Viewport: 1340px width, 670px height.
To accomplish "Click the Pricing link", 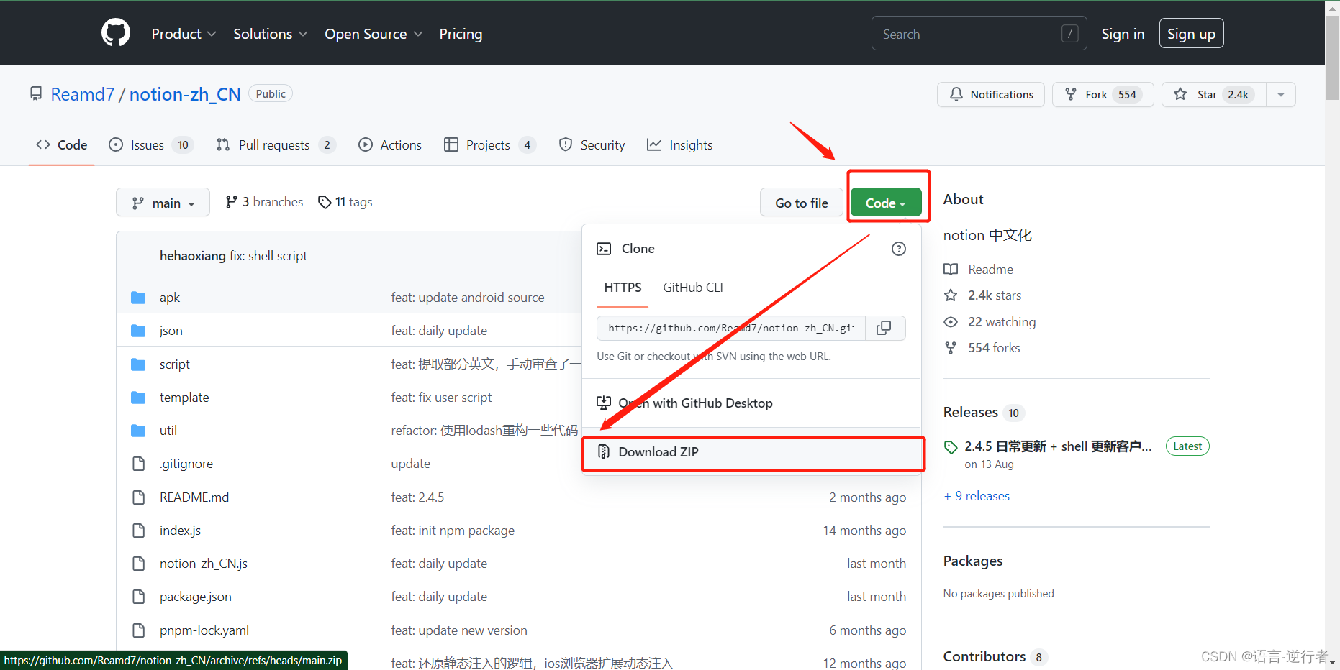I will point(461,34).
